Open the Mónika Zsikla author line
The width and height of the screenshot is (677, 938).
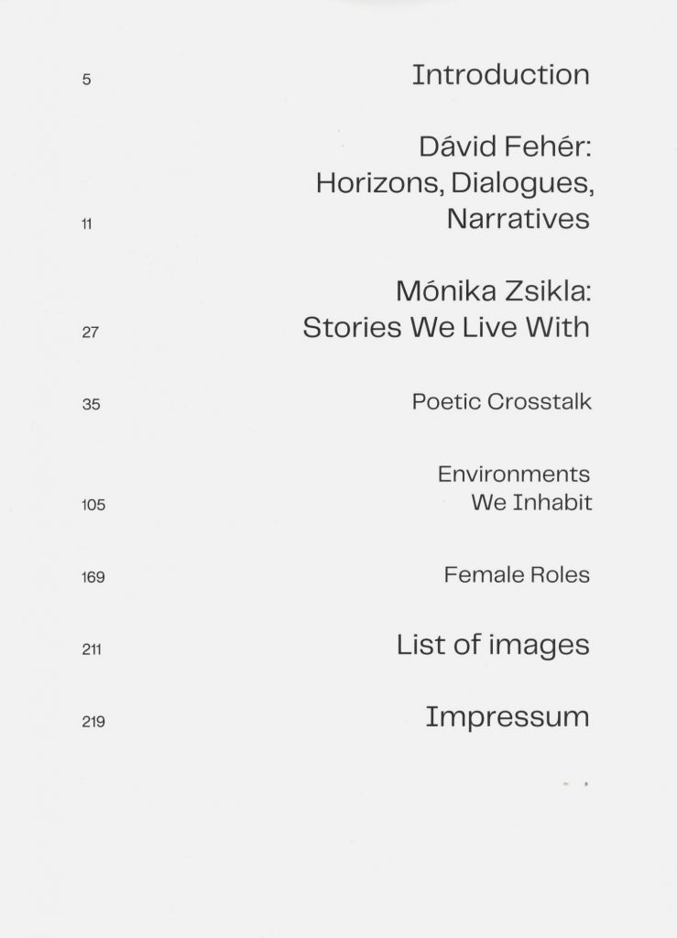tap(494, 291)
